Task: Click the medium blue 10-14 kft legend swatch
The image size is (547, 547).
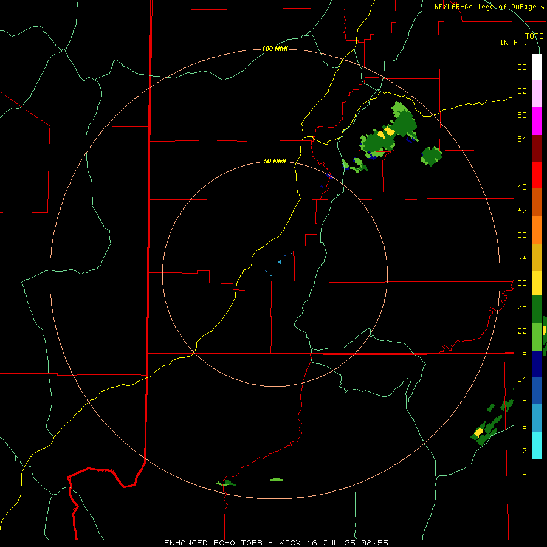Action: [537, 391]
